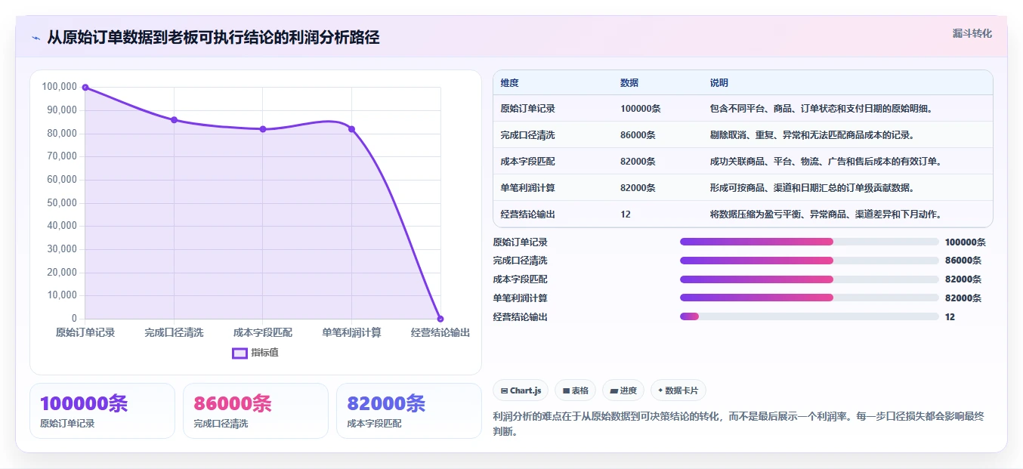Click the 表格 tag pill
The height and width of the screenshot is (469, 1023).
pyautogui.click(x=575, y=390)
